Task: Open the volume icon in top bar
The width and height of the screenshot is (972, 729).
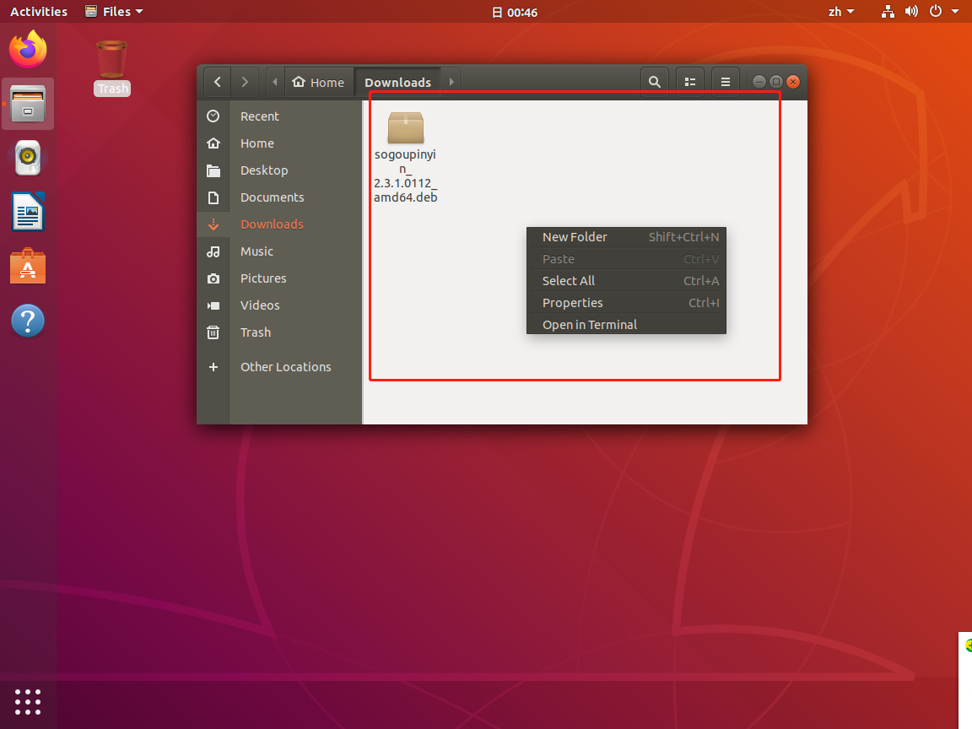Action: click(x=911, y=11)
